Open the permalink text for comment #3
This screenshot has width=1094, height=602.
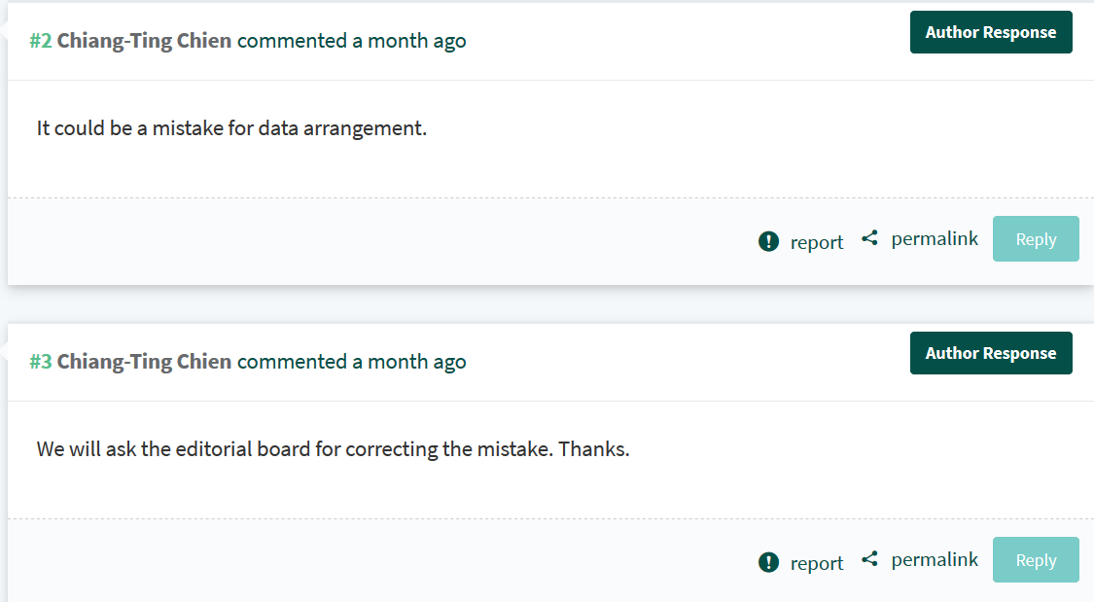(x=934, y=559)
